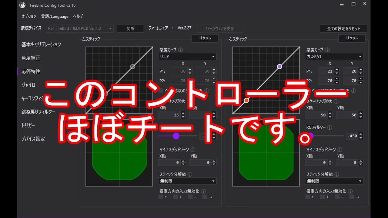The image size is (388, 218).
Task: Toggle left stick down-direction ↓ input disable checkbox
Action: click(x=175, y=197)
